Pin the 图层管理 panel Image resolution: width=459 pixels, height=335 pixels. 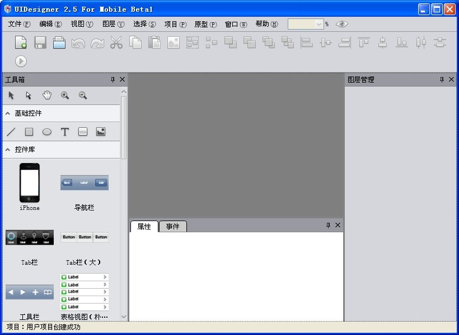tap(442, 79)
